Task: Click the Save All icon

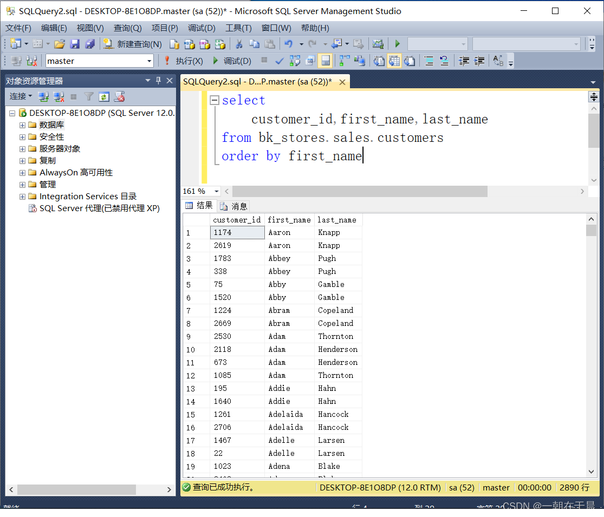Action: (x=90, y=44)
